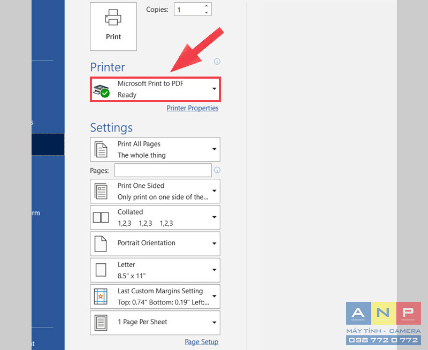
Task: Decrease copies with the down arrow
Action: point(207,12)
